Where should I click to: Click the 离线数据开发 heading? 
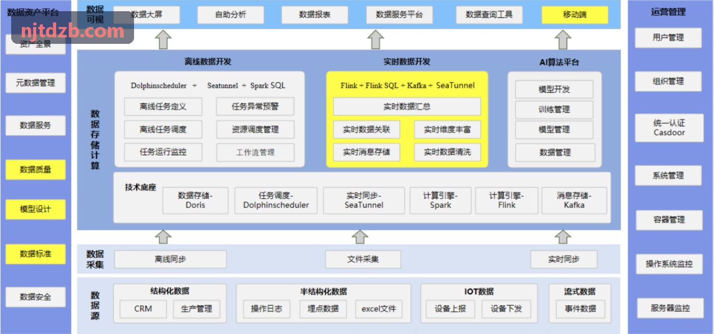click(x=208, y=62)
